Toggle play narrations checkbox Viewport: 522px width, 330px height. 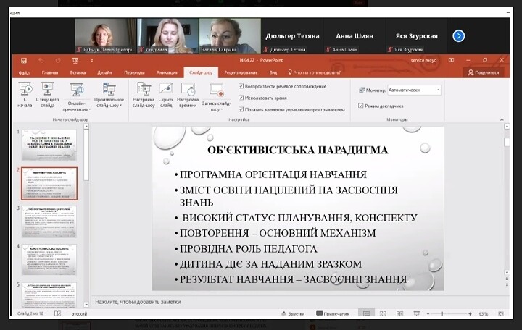[241, 86]
